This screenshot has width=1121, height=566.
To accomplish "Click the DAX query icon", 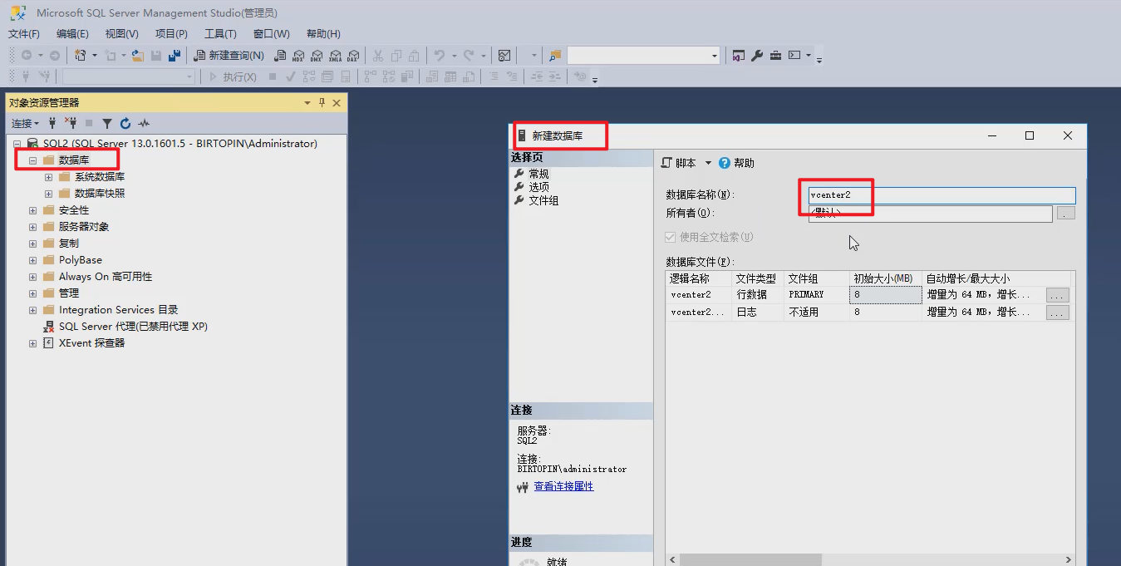I will (352, 56).
